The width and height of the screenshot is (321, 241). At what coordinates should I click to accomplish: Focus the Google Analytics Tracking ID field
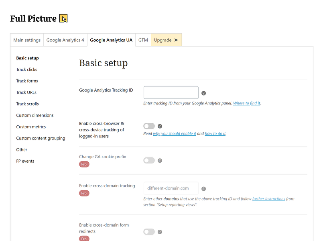click(x=171, y=92)
